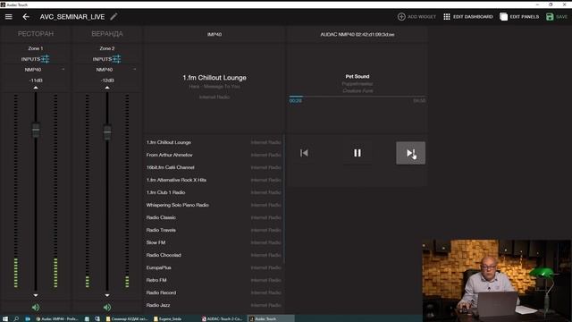Viewport: 572px width, 322px height.
Task: Select Radio Chocolad station
Action: click(214, 255)
